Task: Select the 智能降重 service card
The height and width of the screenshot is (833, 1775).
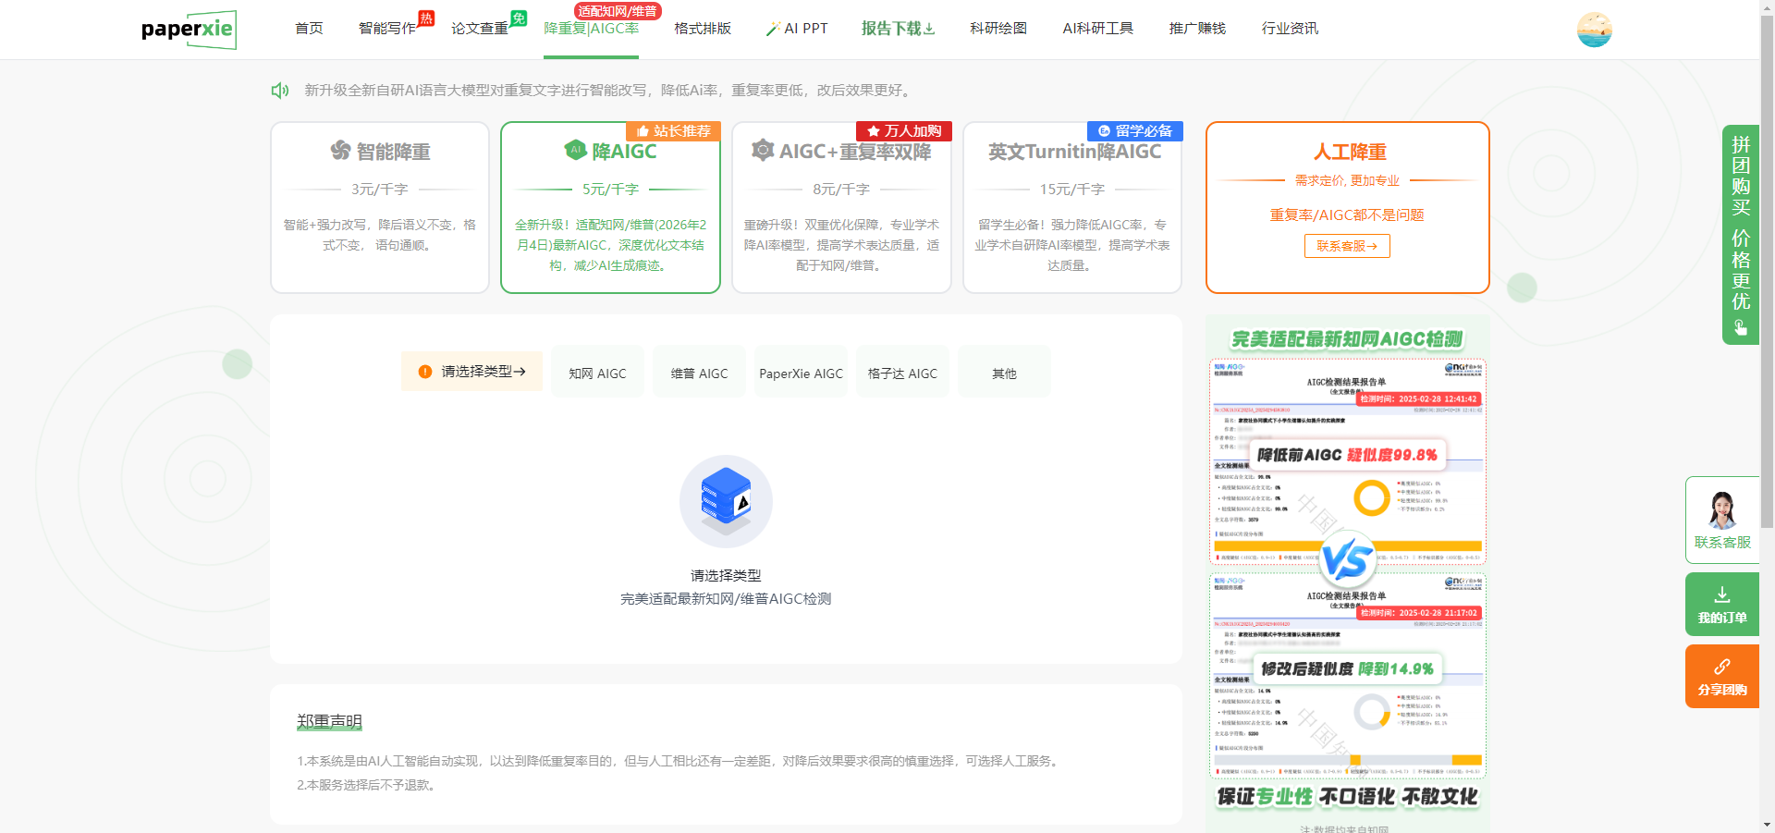Action: (x=380, y=207)
